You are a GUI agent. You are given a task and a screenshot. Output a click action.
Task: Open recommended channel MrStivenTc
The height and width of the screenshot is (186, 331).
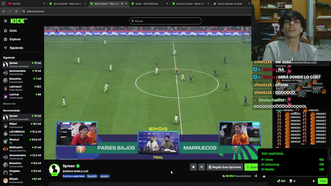point(22,149)
